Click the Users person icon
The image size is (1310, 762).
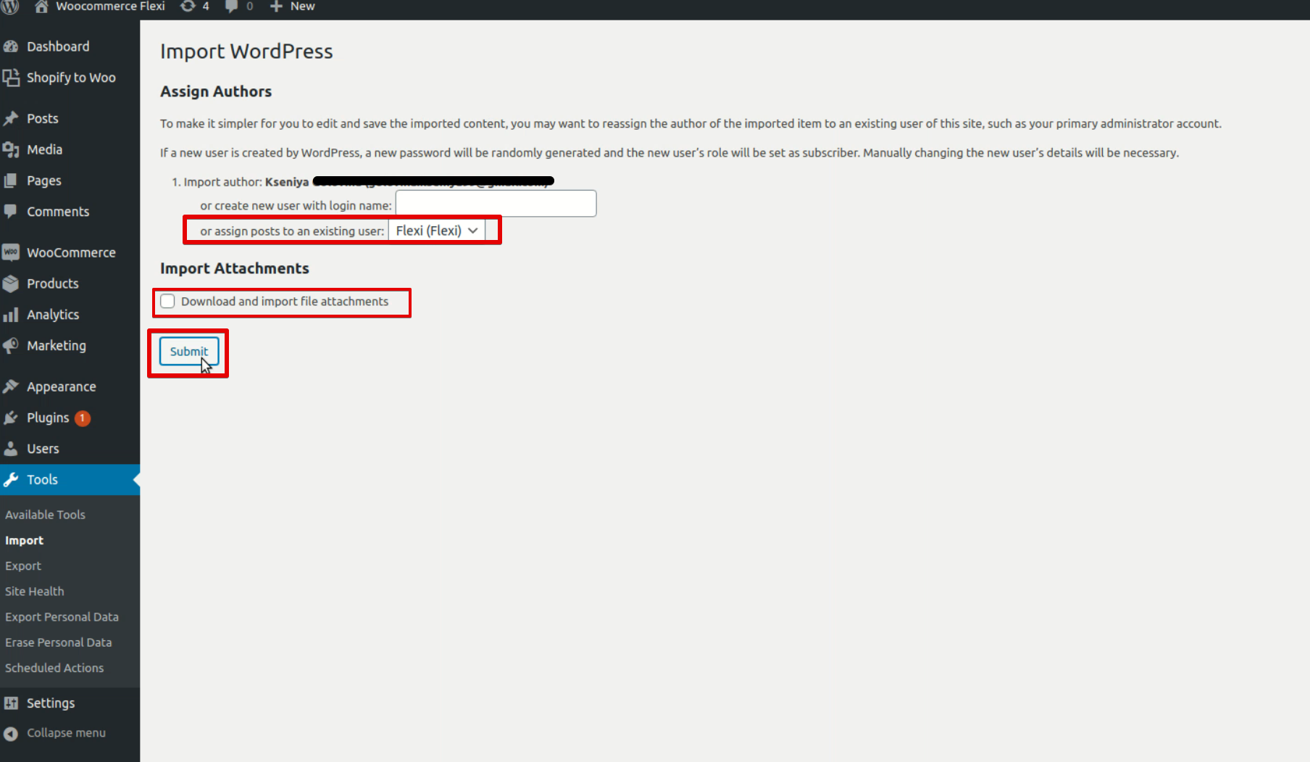point(11,449)
